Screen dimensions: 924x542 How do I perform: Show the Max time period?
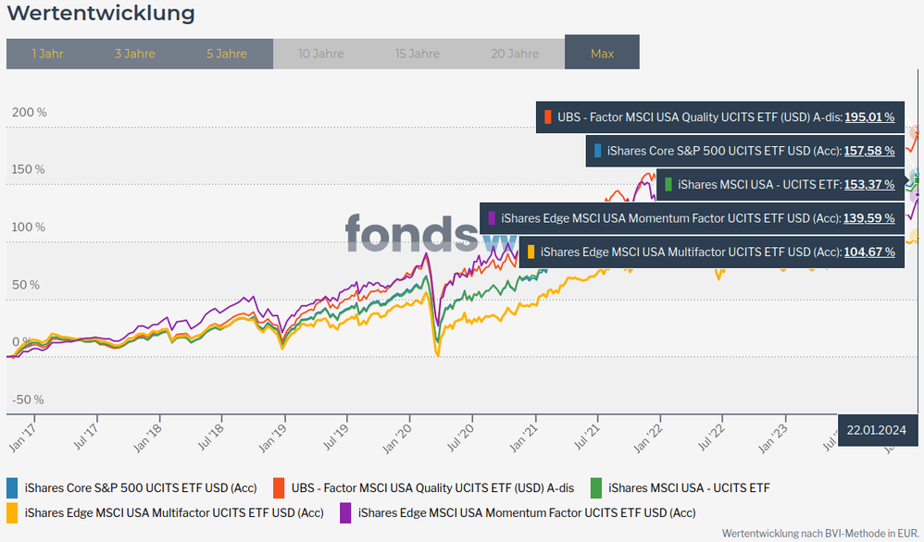[602, 54]
